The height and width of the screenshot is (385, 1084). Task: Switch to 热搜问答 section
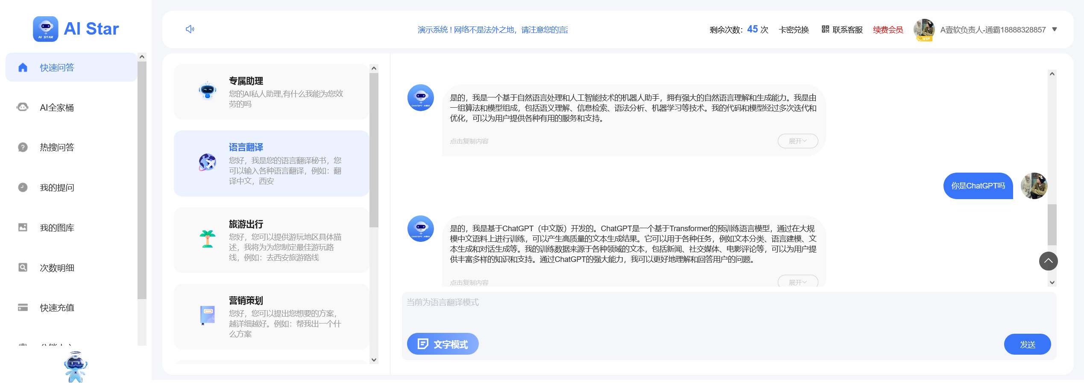coord(57,147)
